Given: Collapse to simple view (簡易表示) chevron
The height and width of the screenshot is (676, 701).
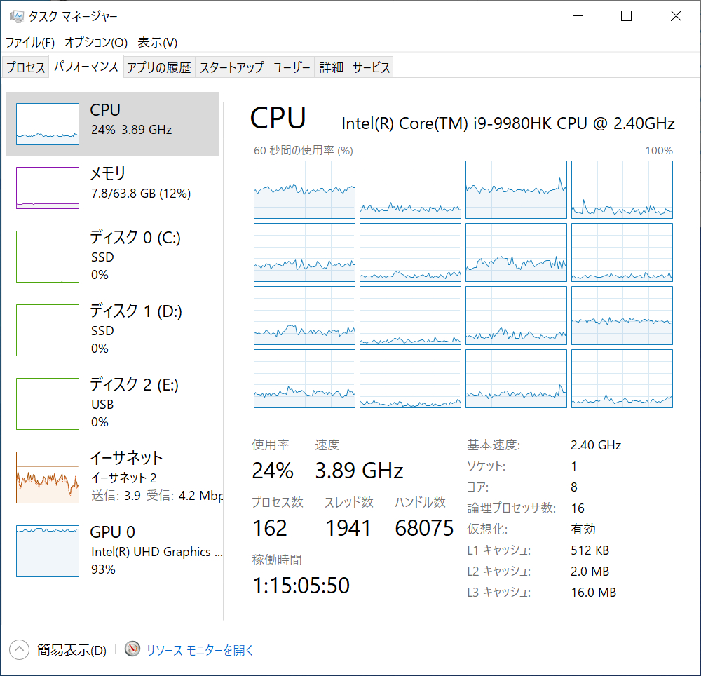Looking at the screenshot, I should tap(20, 650).
